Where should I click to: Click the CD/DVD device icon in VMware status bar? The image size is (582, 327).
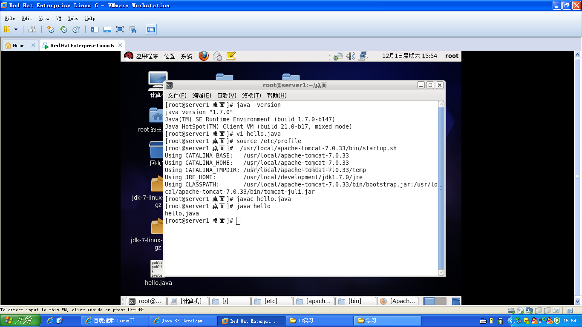pyautogui.click(x=520, y=310)
